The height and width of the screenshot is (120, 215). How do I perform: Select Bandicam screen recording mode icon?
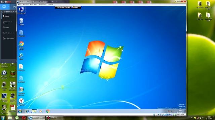click(x=4, y=7)
